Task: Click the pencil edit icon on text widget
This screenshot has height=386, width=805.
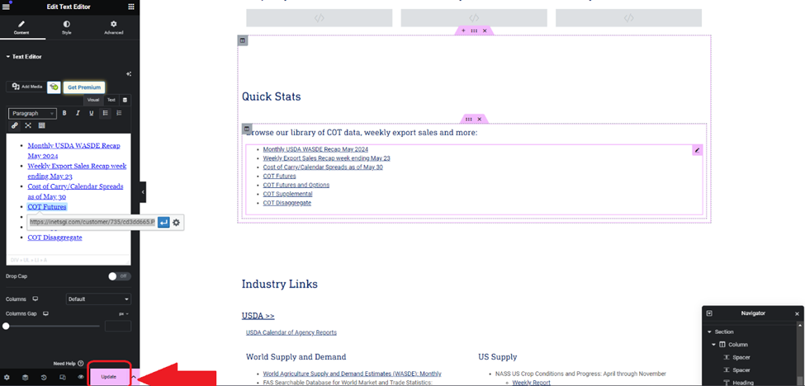Action: coord(697,150)
